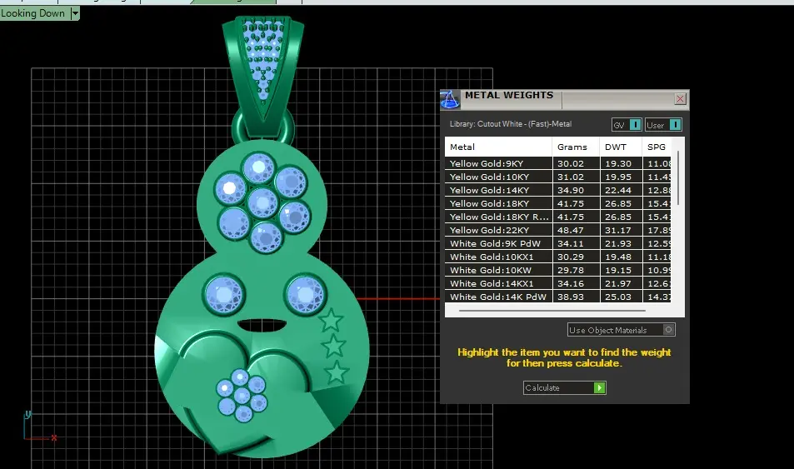Select the White Gold:10KW row
The image size is (794, 469).
[558, 270]
